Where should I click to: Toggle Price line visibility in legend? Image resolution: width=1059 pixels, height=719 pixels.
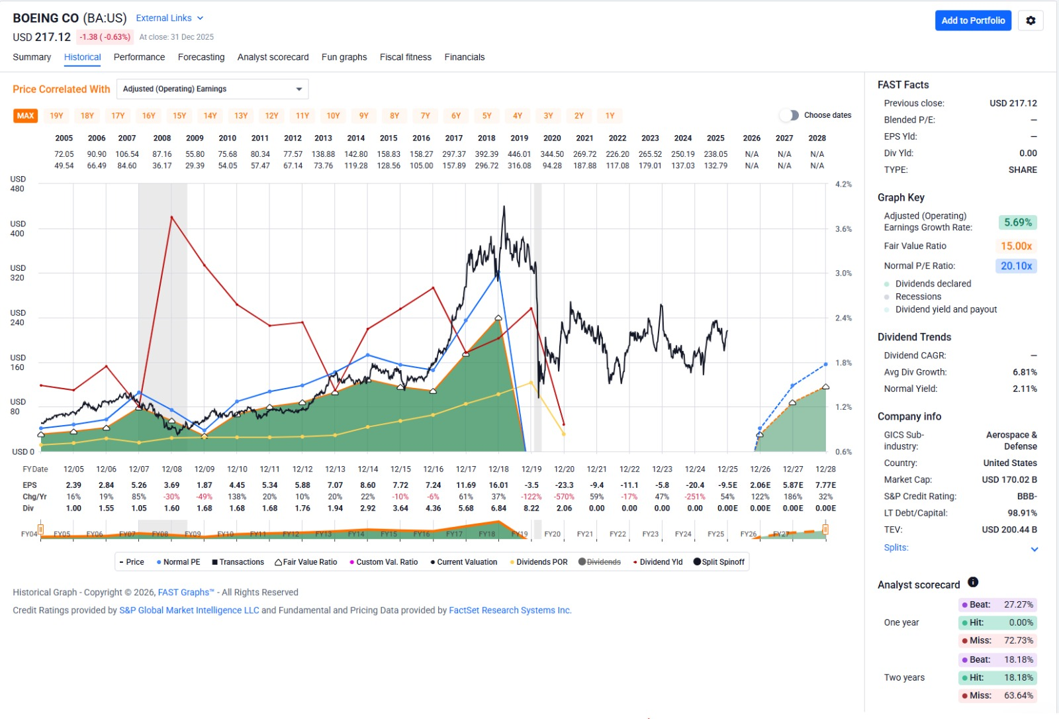tap(132, 562)
